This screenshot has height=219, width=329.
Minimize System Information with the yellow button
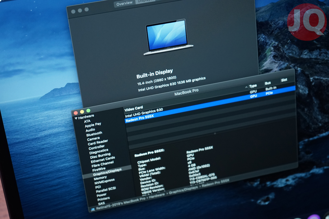[x=82, y=112]
